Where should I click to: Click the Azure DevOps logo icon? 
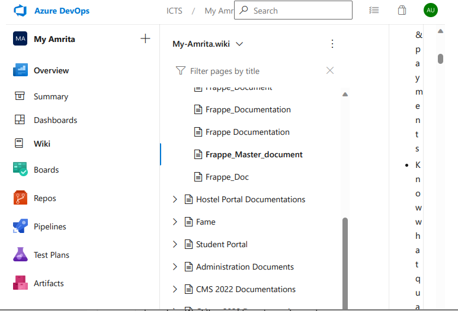coord(21,11)
